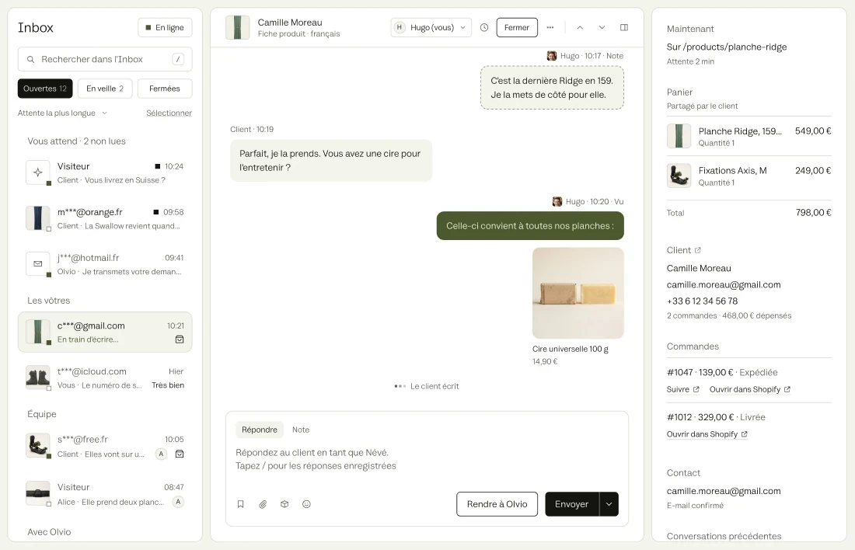This screenshot has width=855, height=550.
Task: Click the Parfait, je la prends client message
Action: [x=331, y=161]
